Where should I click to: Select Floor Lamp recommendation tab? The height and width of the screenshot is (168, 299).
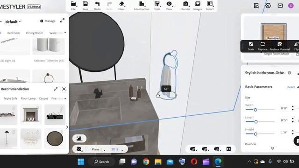(28, 98)
